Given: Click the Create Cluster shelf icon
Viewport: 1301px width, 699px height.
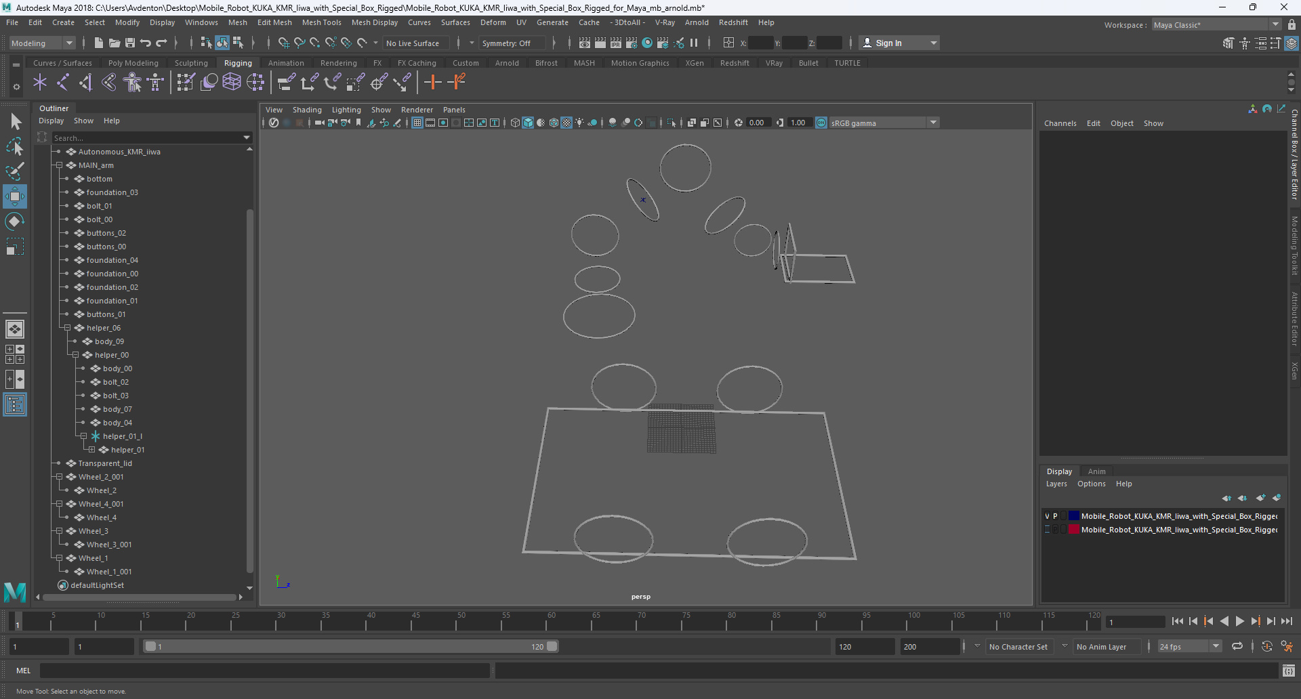Looking at the screenshot, I should coord(255,83).
